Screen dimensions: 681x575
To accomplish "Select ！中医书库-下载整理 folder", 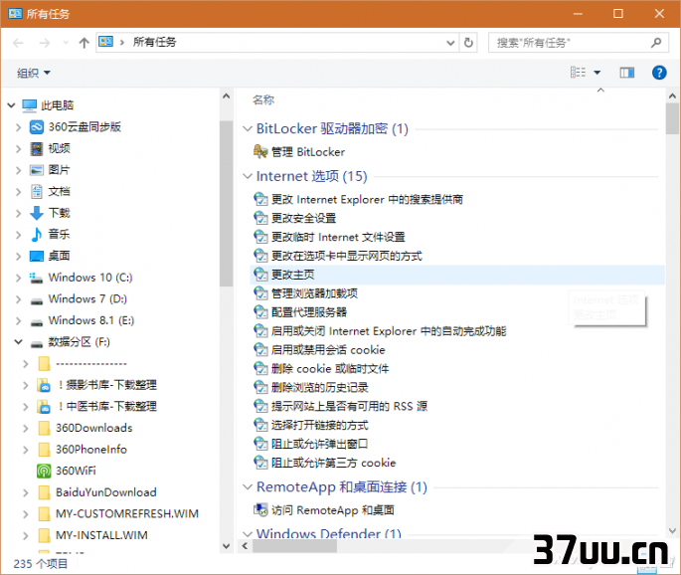I will [x=106, y=406].
